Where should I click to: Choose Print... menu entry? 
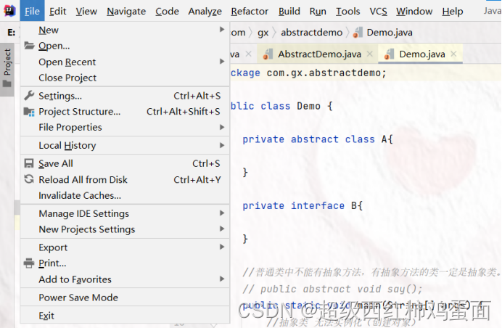(x=125, y=263)
